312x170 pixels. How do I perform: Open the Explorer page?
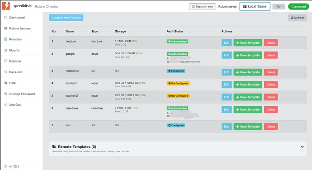15,61
